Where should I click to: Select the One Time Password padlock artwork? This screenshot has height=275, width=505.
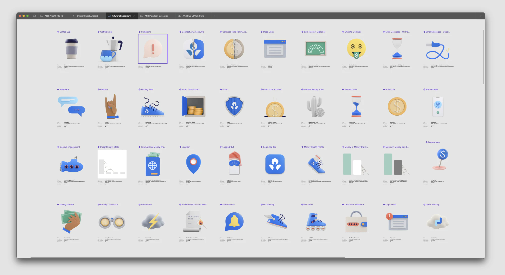pos(356,222)
